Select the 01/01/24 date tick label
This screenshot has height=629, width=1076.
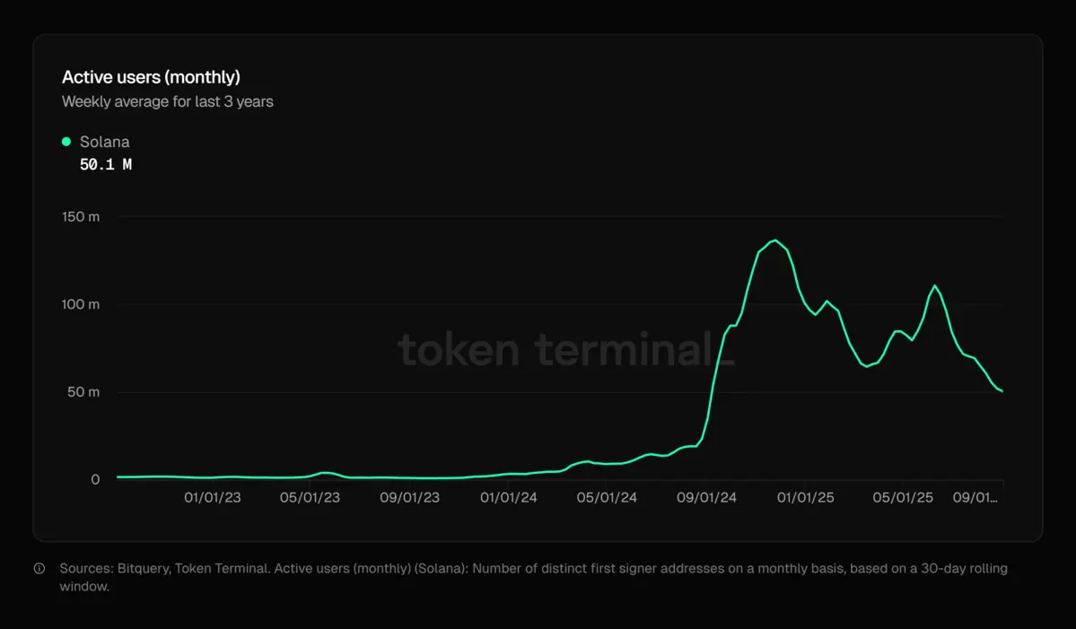pyautogui.click(x=509, y=497)
